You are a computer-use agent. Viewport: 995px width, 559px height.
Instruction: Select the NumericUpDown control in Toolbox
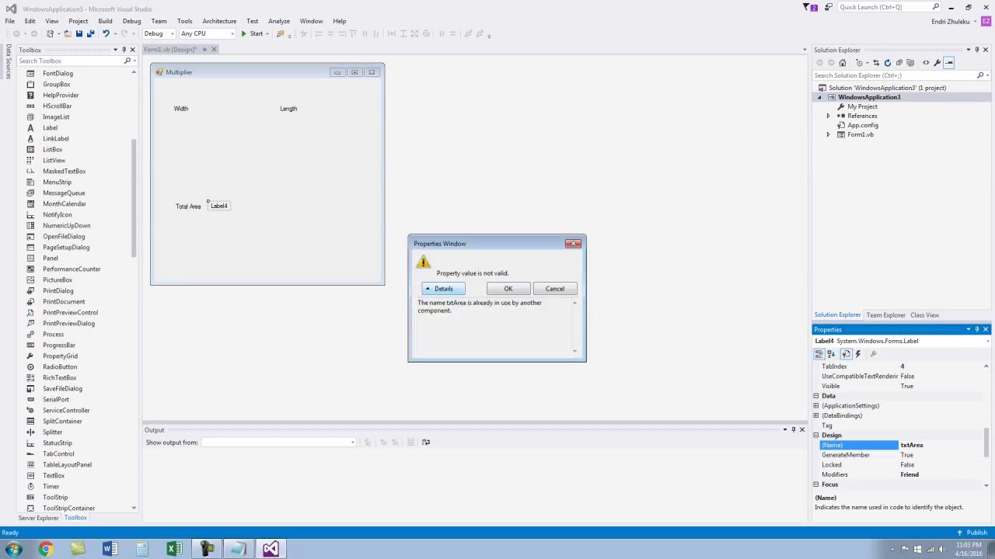coord(67,225)
